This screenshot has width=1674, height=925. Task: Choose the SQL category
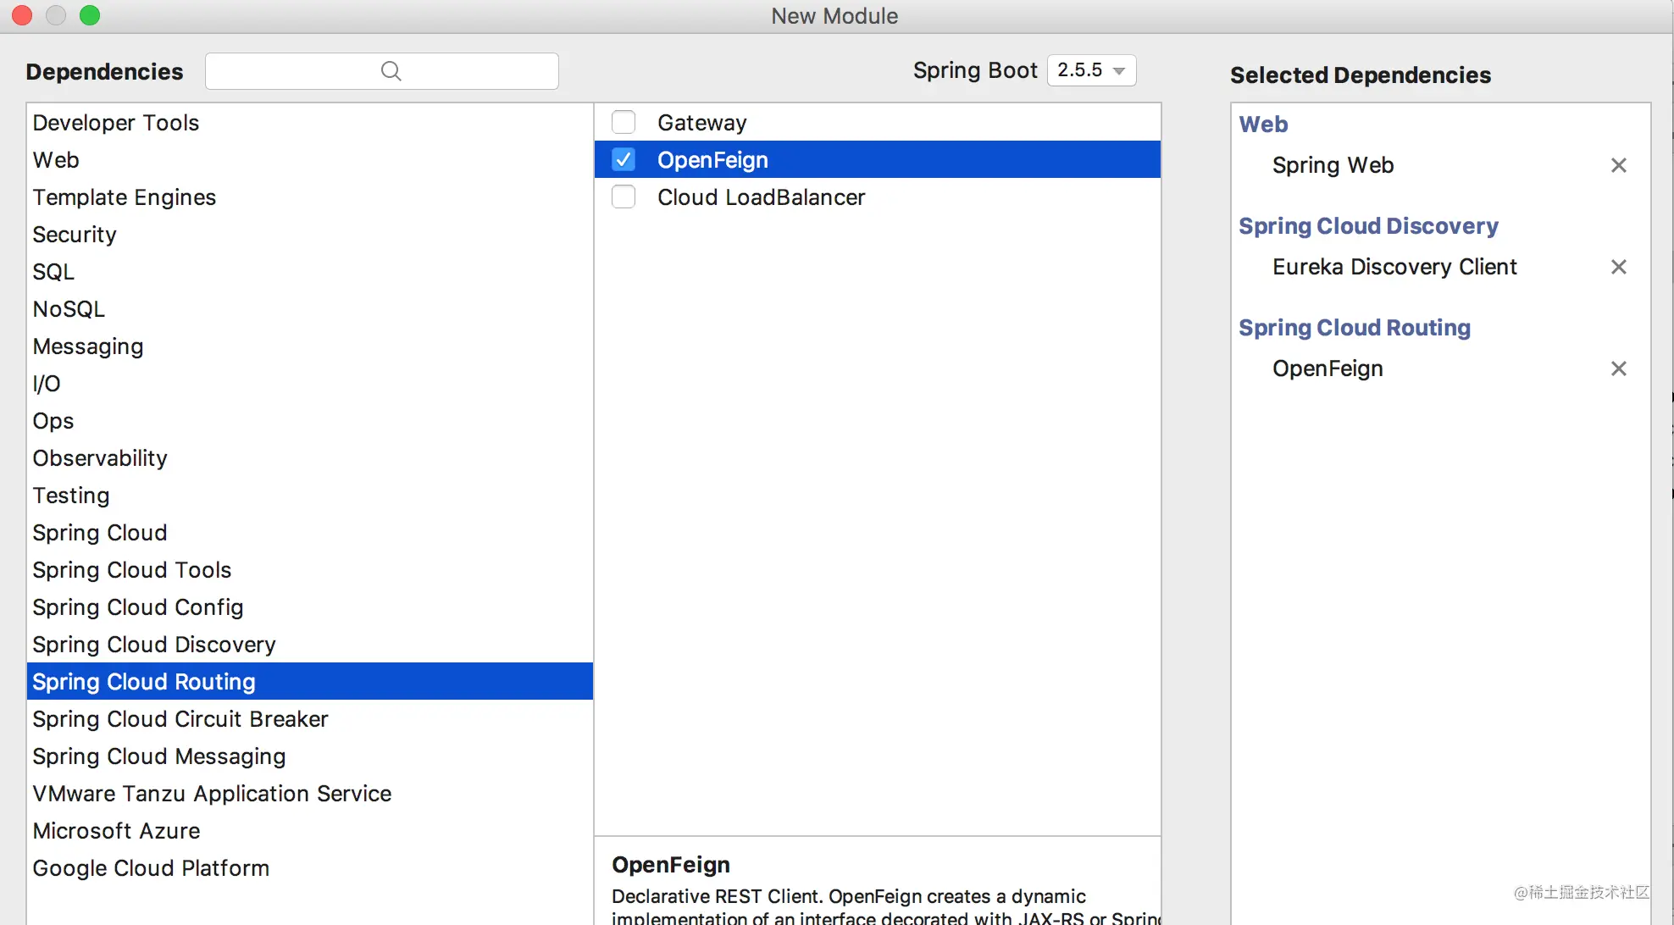click(310, 272)
